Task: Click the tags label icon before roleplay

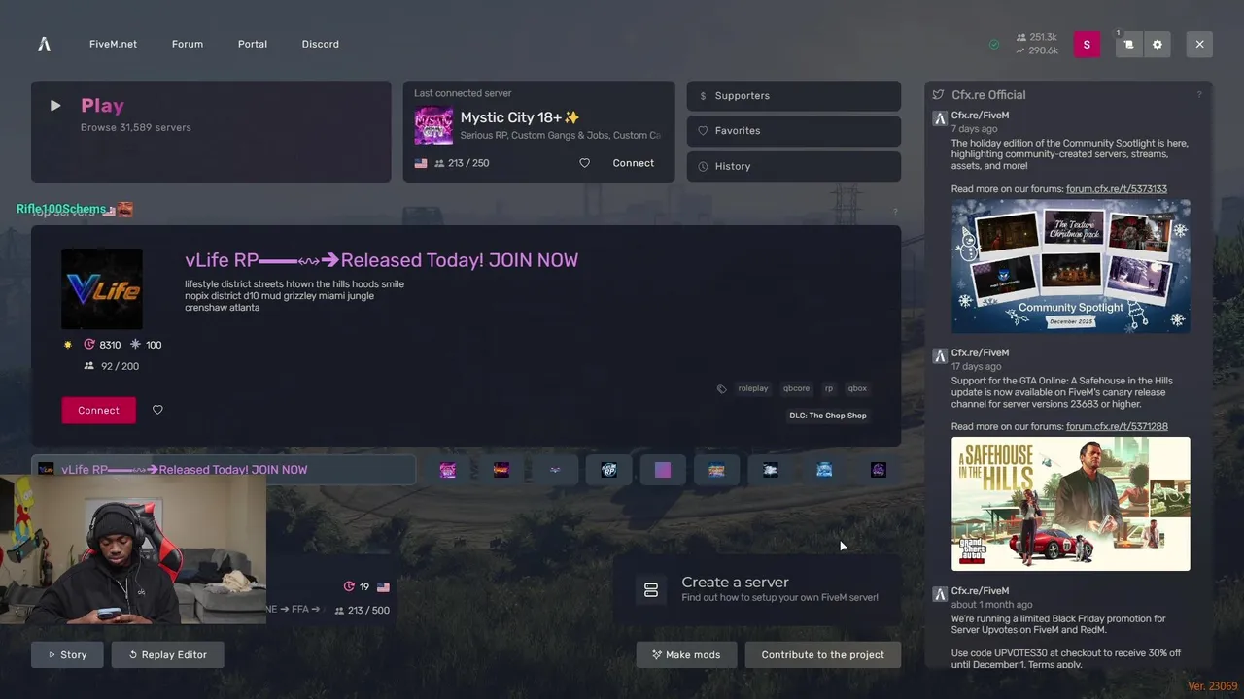Action: point(721,388)
